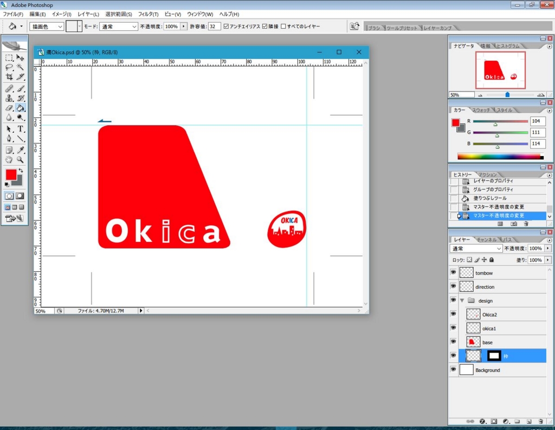Select the Eyedropper tool
This screenshot has height=430, width=555.
pyautogui.click(x=20, y=151)
